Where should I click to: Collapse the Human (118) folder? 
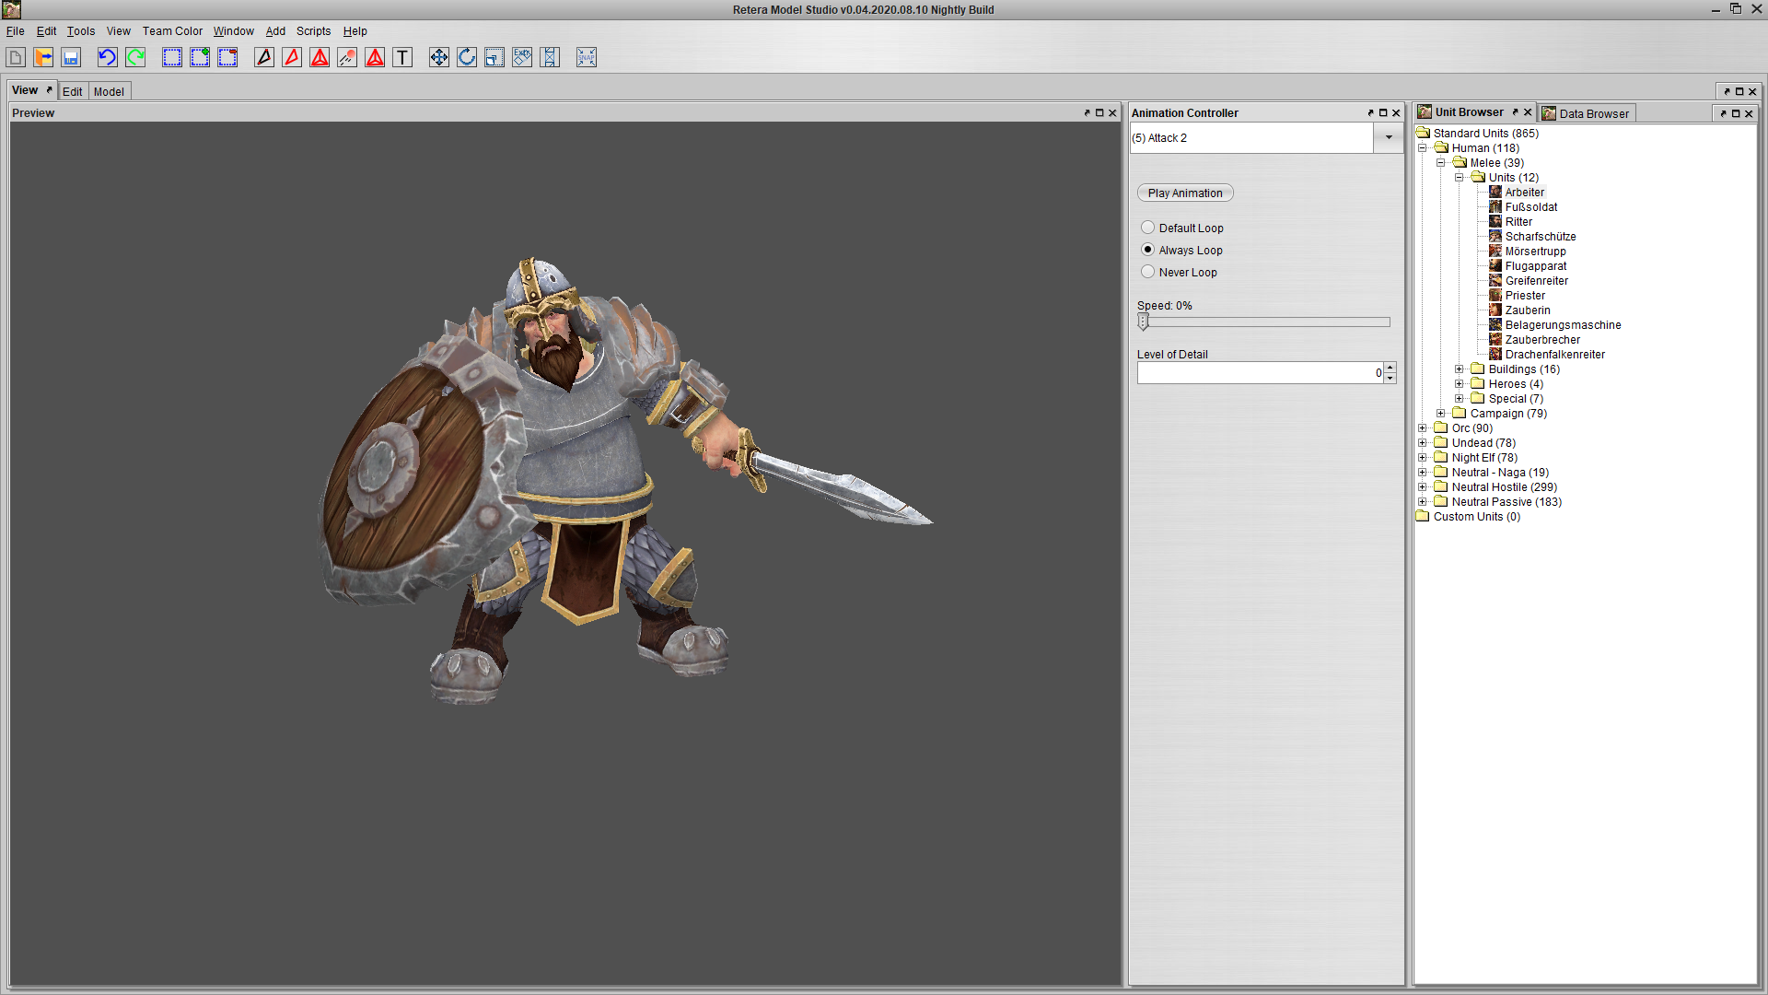pyautogui.click(x=1423, y=148)
